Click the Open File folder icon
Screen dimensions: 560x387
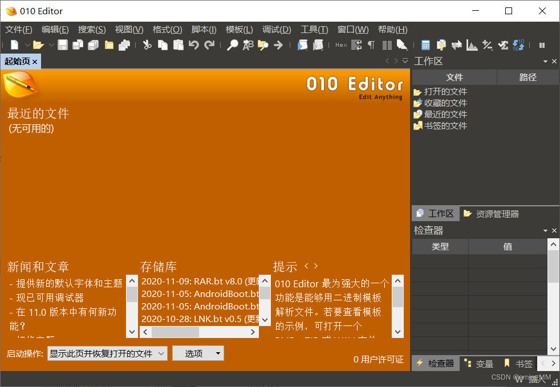[x=38, y=45]
